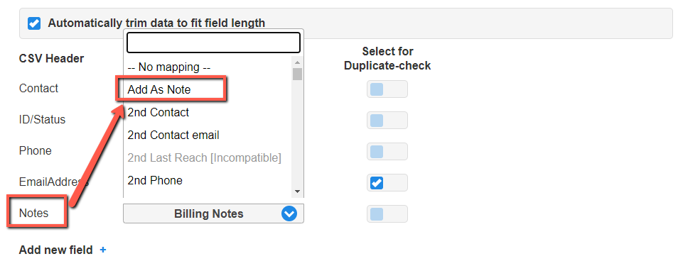Image resolution: width=683 pixels, height=261 pixels.
Task: Uncheck Automatically trim data to fit field length
Action: pyautogui.click(x=34, y=23)
